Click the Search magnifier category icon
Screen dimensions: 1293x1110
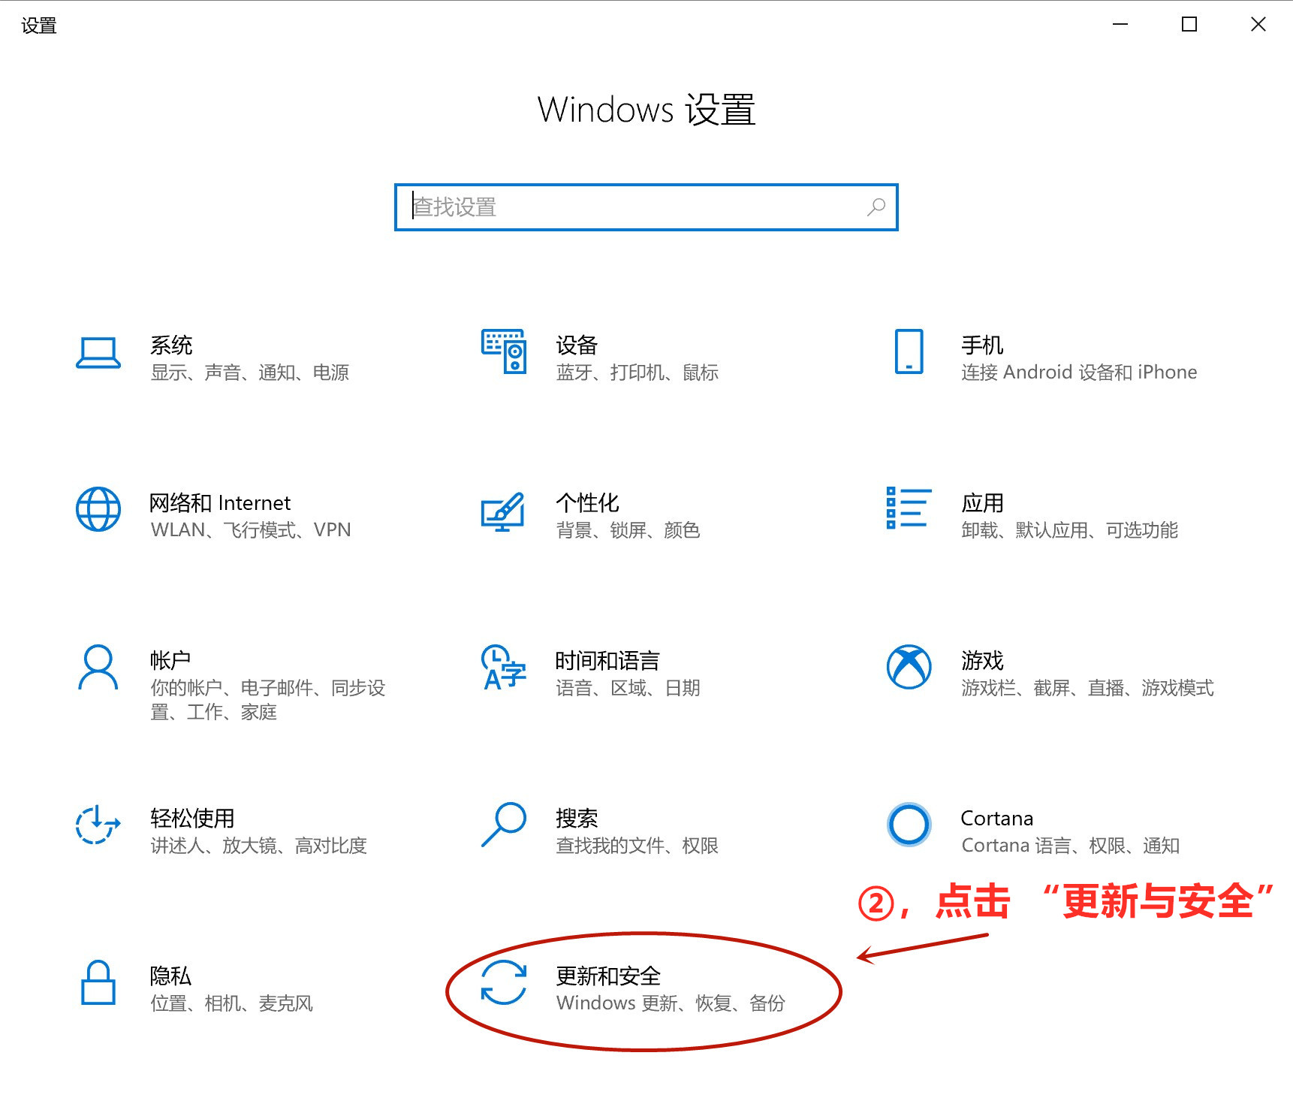(x=503, y=825)
